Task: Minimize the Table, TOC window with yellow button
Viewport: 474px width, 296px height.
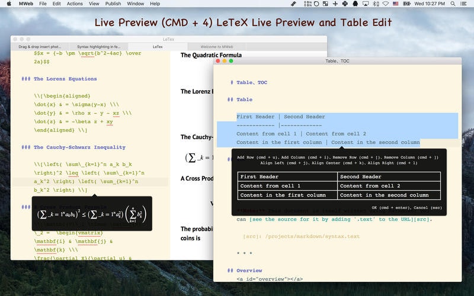Action: (x=225, y=61)
